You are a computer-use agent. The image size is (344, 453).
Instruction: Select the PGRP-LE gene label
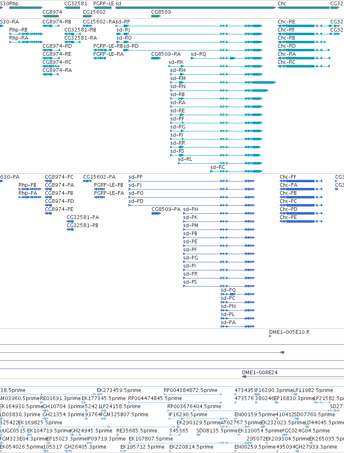click(x=104, y=4)
